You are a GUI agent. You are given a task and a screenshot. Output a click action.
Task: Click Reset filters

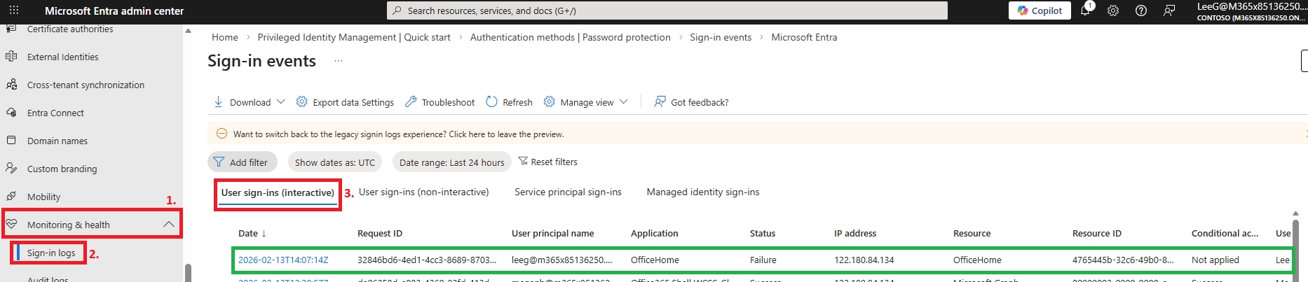pyautogui.click(x=548, y=162)
